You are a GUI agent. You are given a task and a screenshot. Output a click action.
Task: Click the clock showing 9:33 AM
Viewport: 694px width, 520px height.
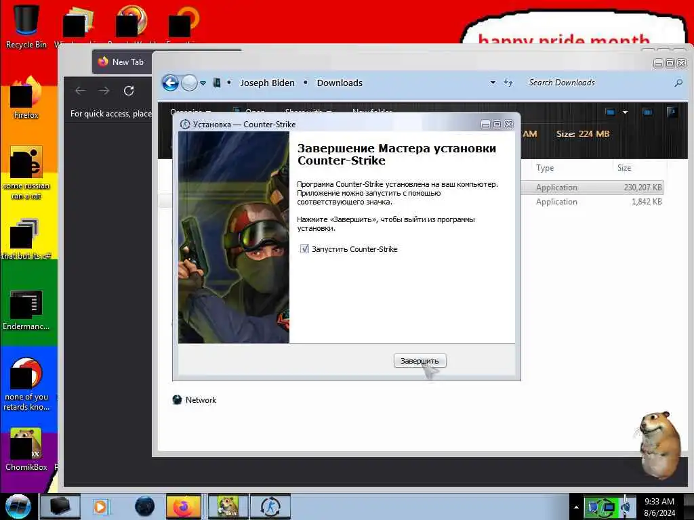[659, 507]
